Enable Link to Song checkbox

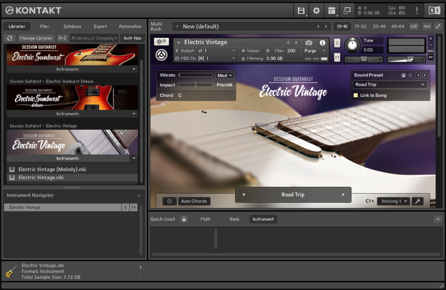pos(356,95)
